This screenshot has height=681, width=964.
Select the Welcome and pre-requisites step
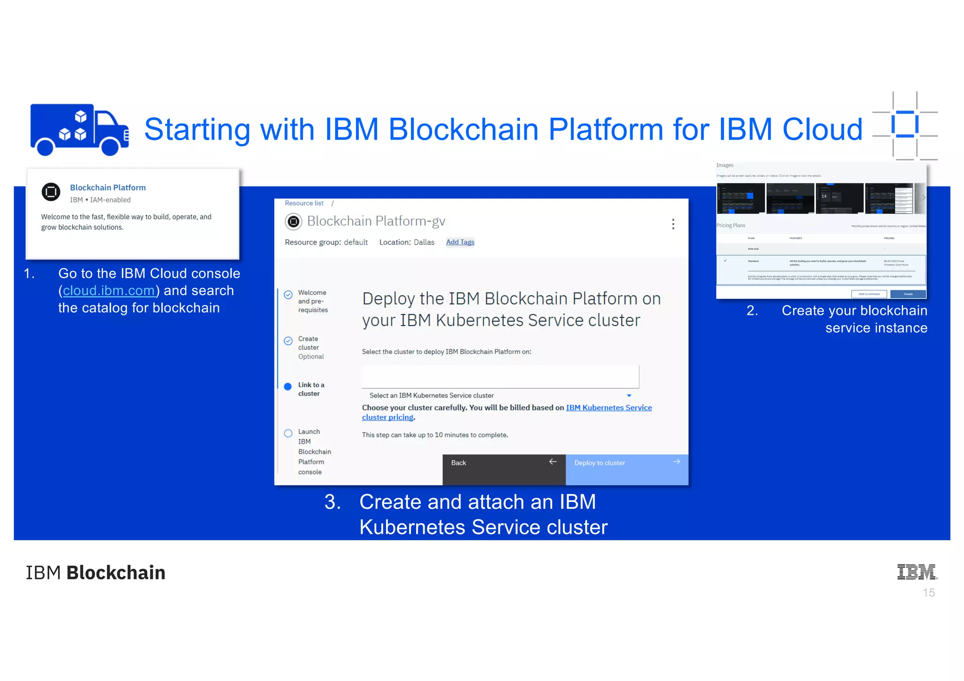(x=306, y=301)
